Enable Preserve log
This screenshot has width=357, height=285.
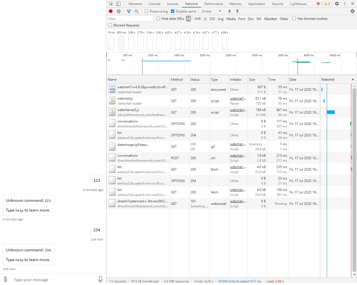coord(146,11)
